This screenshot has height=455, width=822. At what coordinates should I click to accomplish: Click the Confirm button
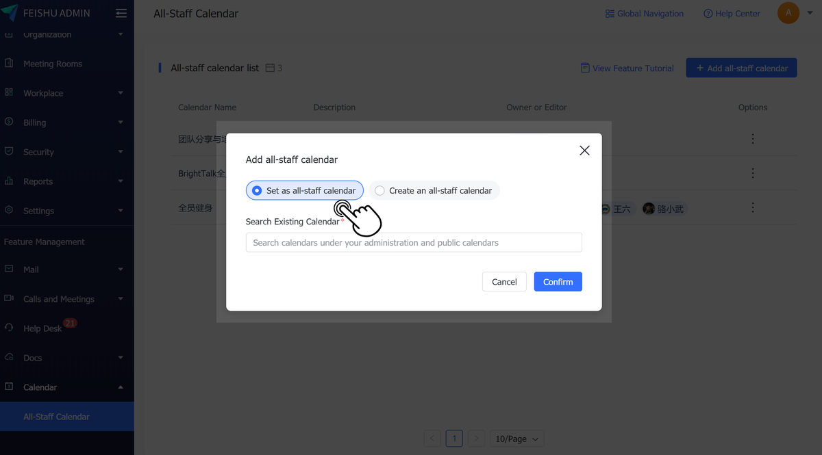coord(558,281)
